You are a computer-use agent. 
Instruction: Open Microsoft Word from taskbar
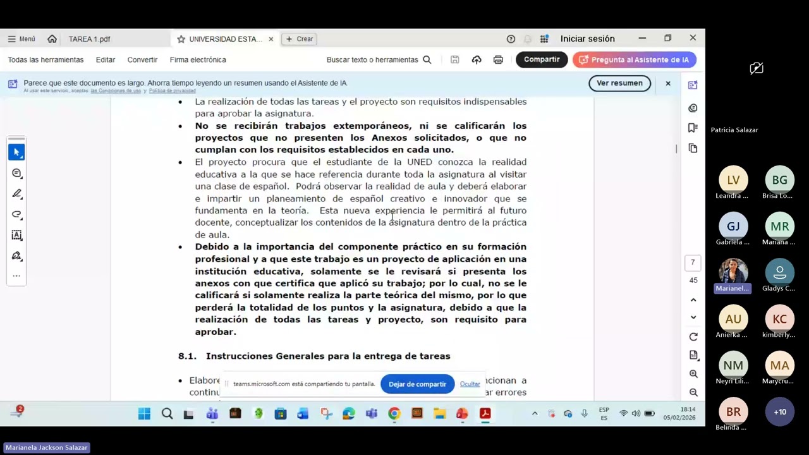(x=303, y=414)
